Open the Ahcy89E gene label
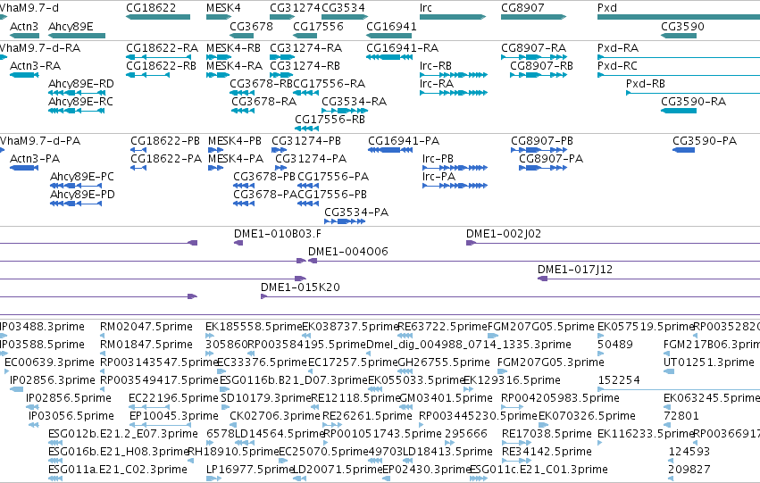 71,26
